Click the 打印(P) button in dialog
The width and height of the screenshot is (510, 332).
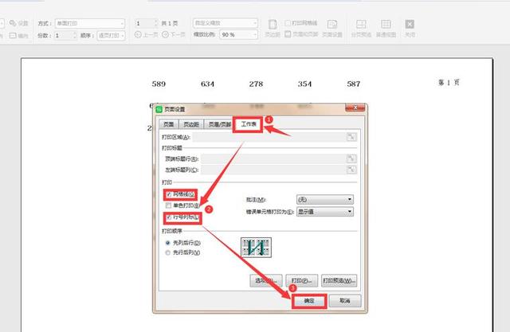coord(301,280)
